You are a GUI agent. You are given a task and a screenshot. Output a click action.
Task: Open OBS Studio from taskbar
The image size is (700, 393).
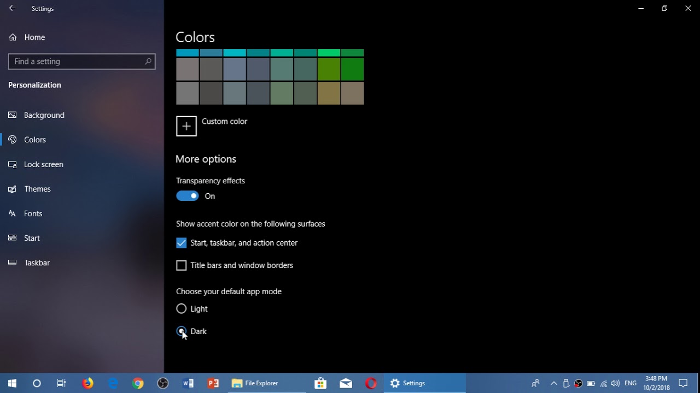[163, 383]
